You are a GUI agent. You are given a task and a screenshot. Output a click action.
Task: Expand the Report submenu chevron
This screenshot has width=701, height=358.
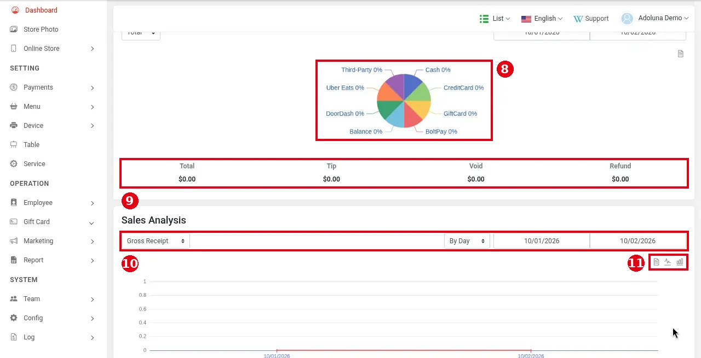click(x=93, y=261)
